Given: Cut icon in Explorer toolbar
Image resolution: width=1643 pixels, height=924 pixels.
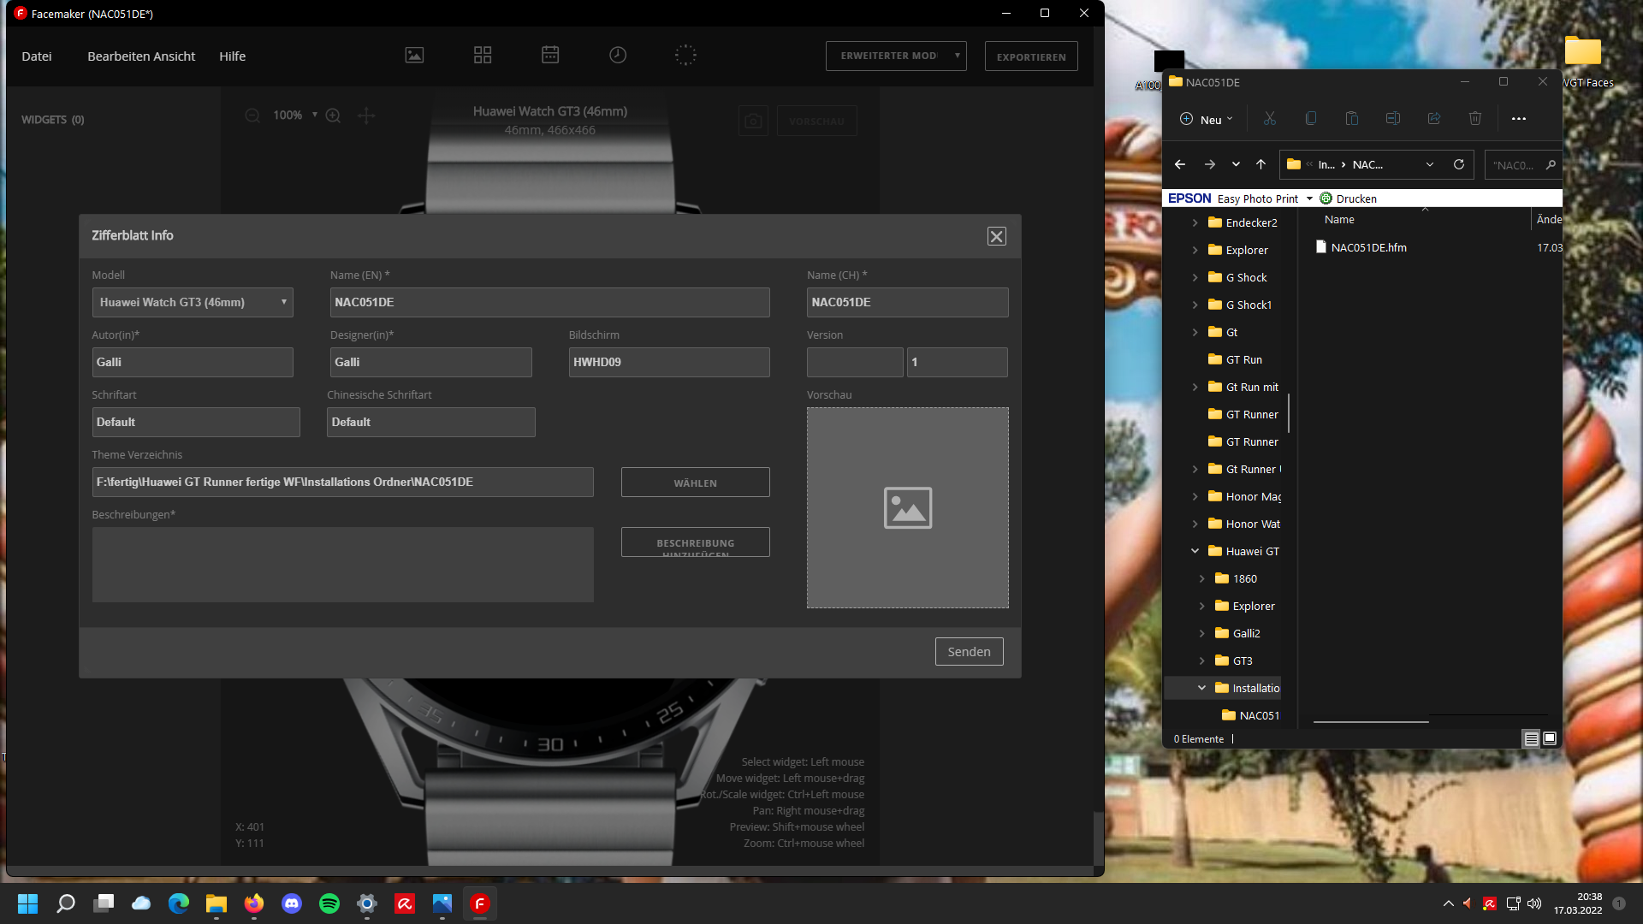Looking at the screenshot, I should [x=1270, y=119].
